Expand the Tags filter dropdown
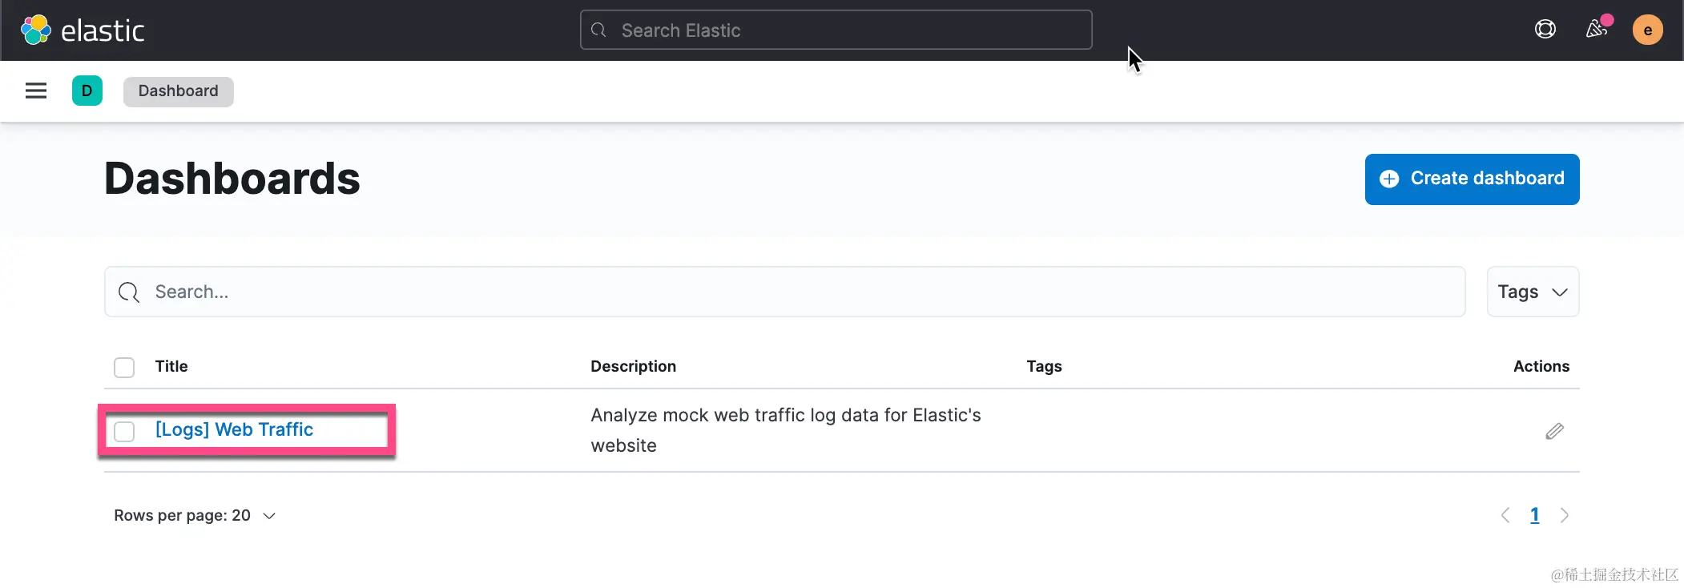Screen dimensions: 1684x588 pos(1533,292)
